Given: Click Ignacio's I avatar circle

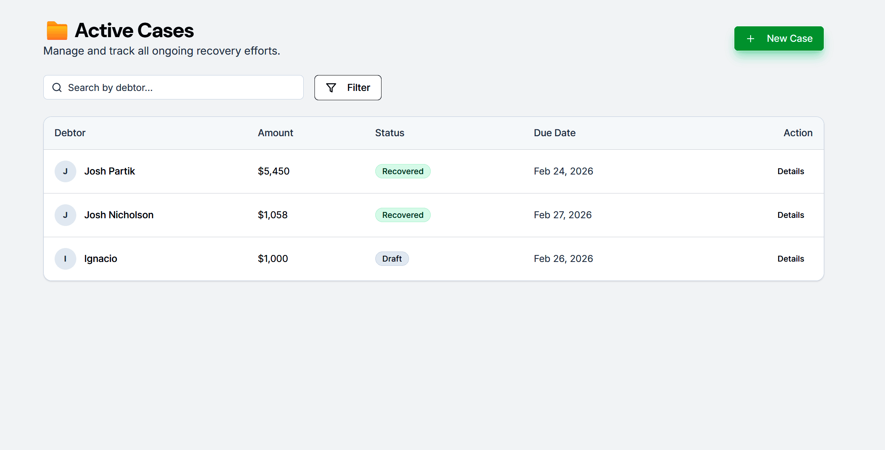Looking at the screenshot, I should coord(65,259).
